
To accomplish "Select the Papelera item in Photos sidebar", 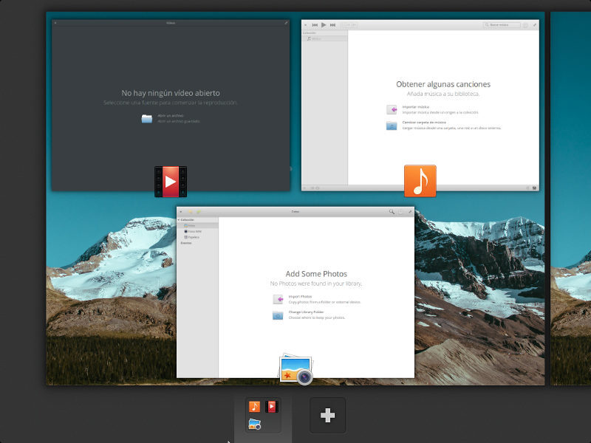I will click(191, 237).
